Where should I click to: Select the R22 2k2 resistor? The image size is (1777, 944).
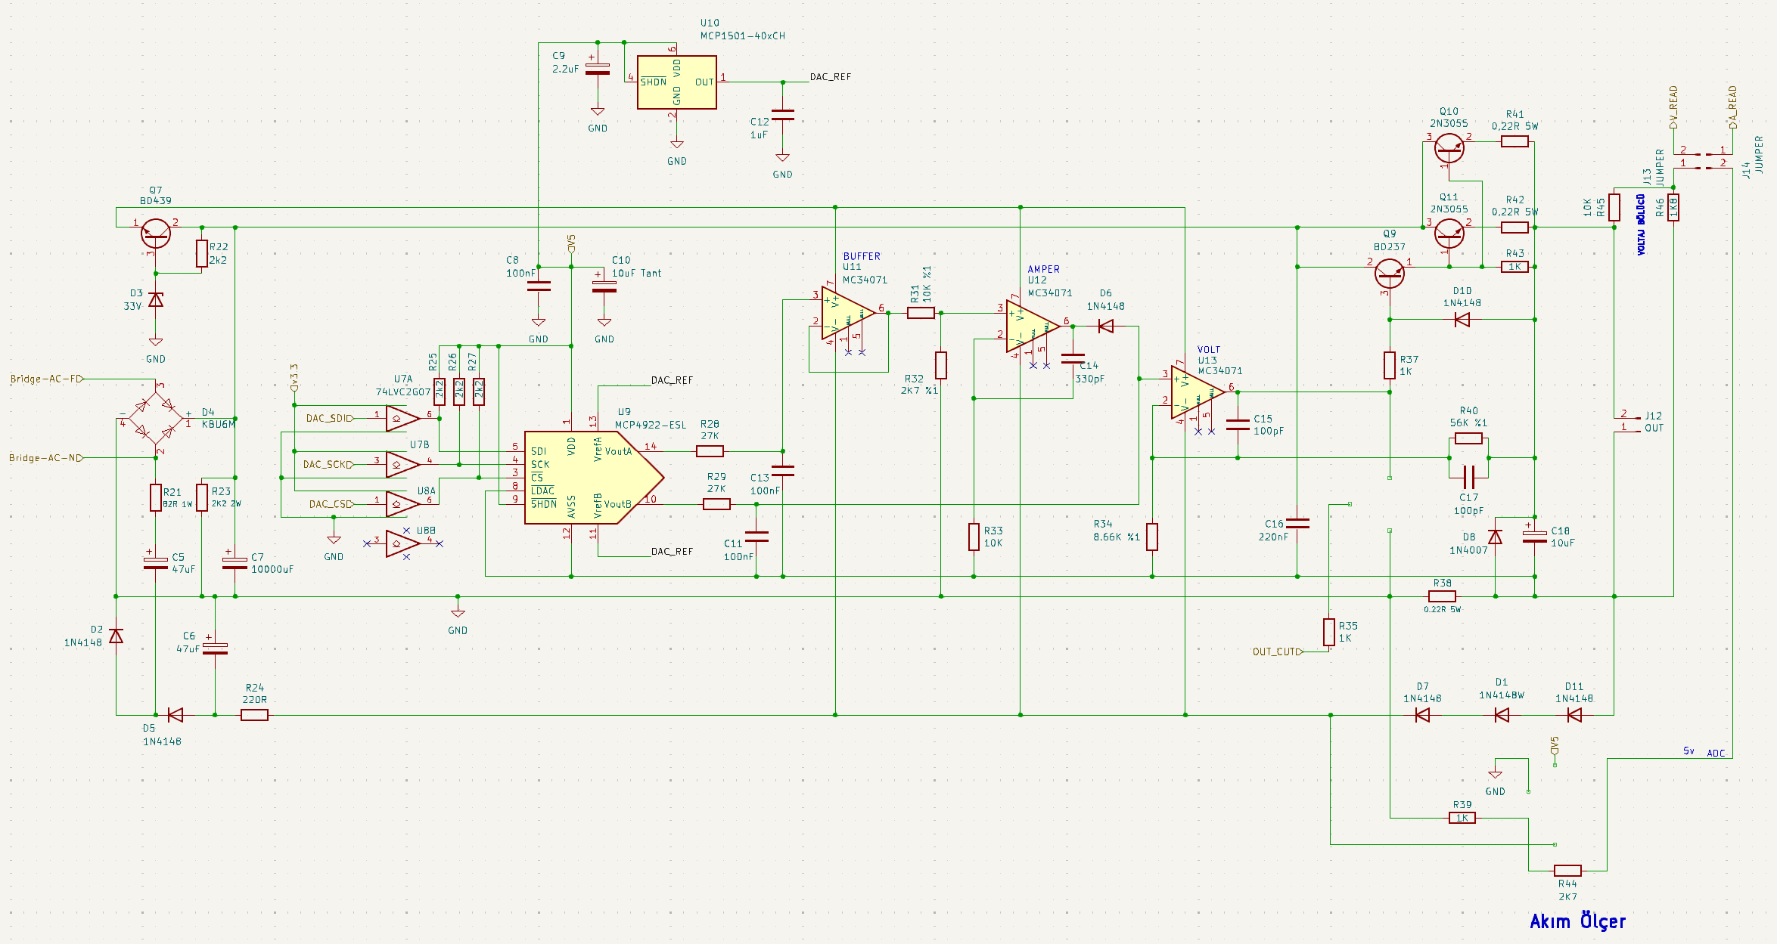[202, 253]
